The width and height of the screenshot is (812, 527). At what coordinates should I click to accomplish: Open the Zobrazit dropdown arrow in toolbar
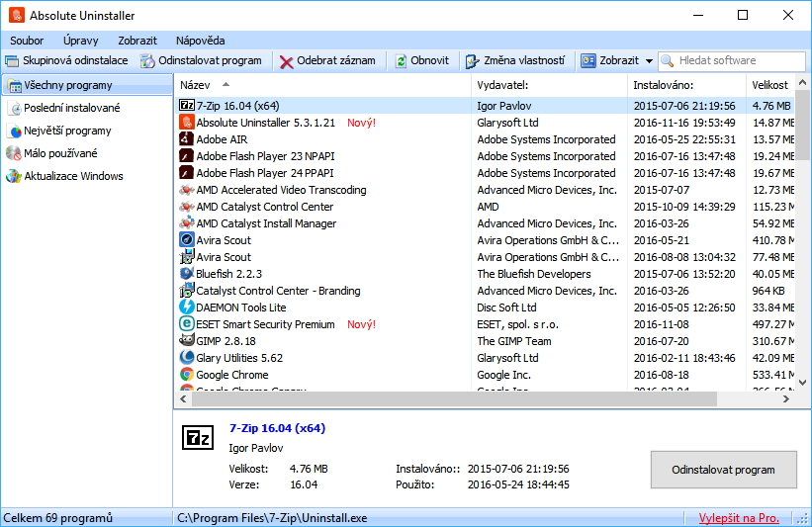pos(649,61)
